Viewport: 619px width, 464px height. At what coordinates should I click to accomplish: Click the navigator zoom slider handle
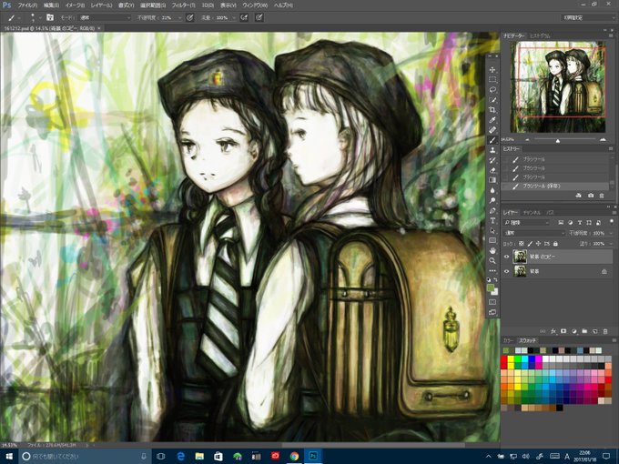pos(558,140)
